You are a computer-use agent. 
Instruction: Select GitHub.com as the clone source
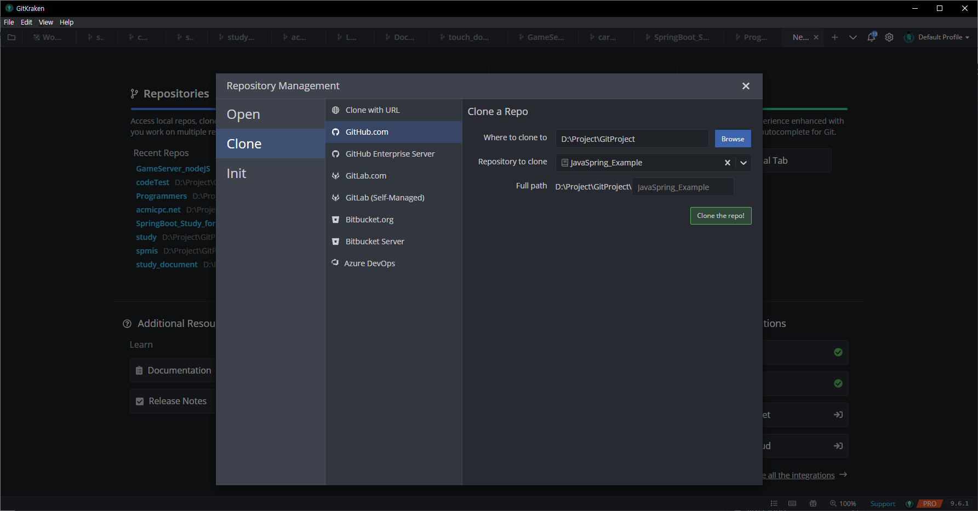394,132
